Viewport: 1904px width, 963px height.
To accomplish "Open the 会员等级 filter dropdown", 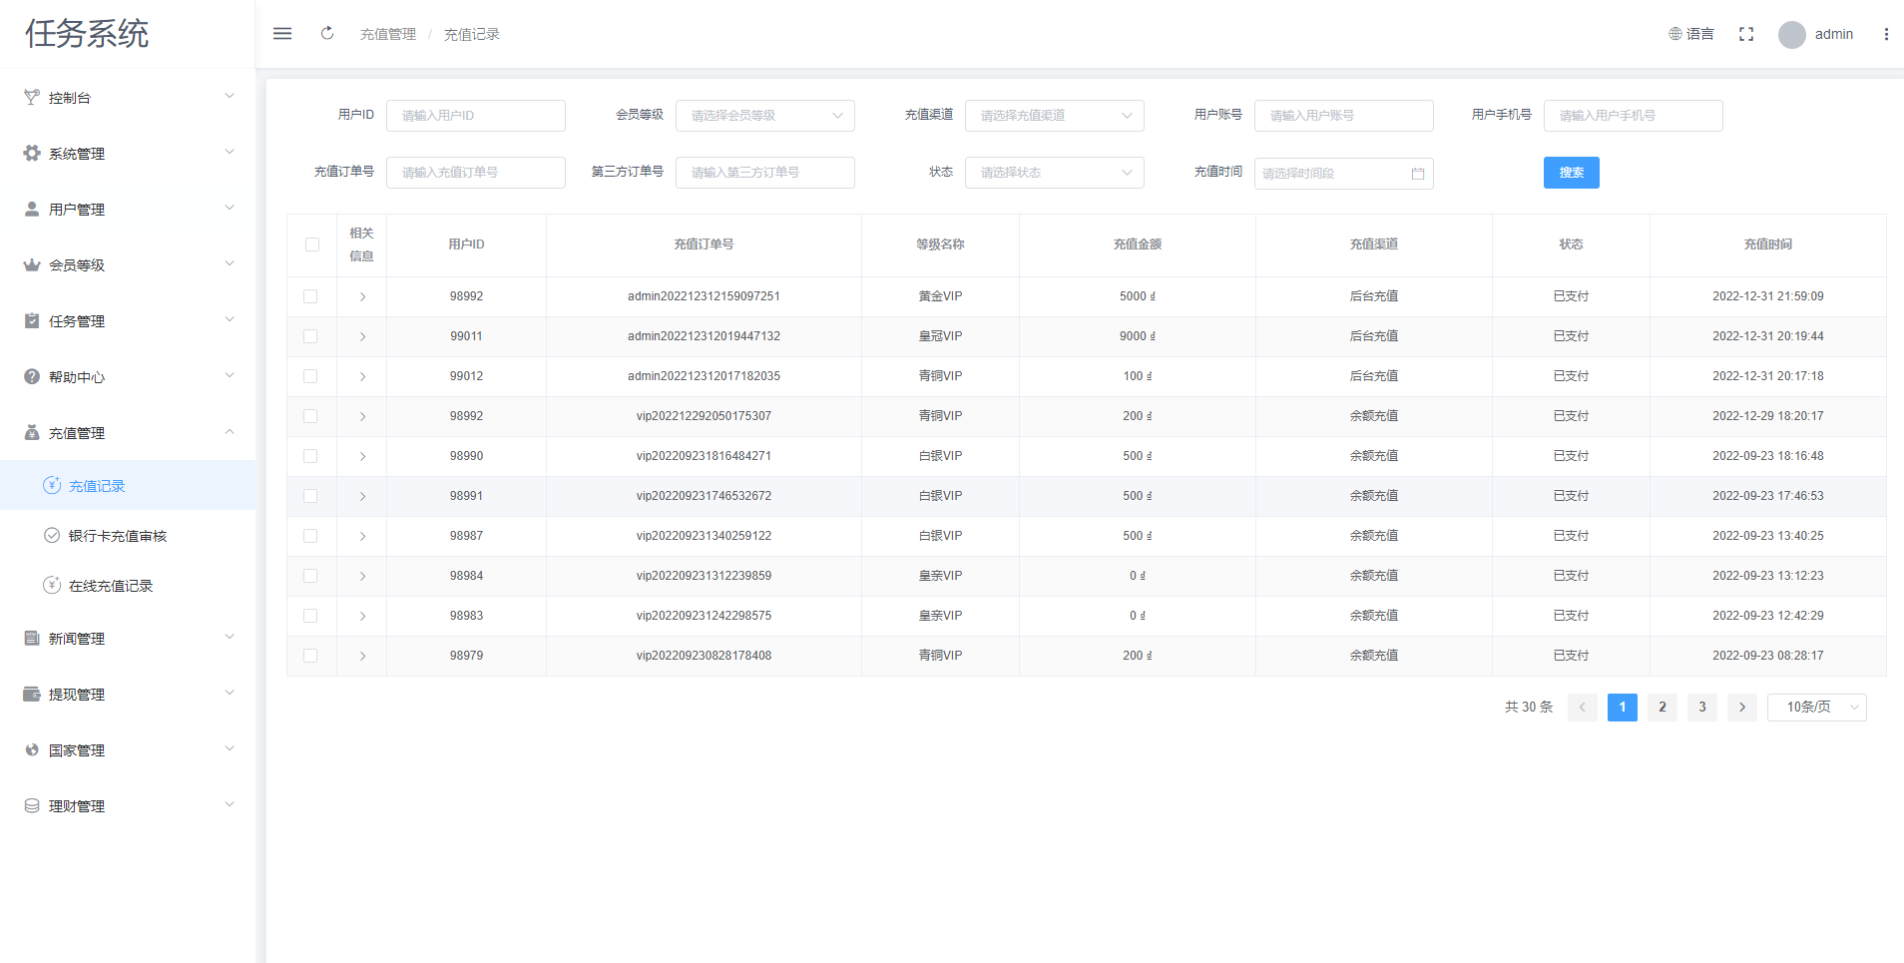I will click(x=764, y=116).
